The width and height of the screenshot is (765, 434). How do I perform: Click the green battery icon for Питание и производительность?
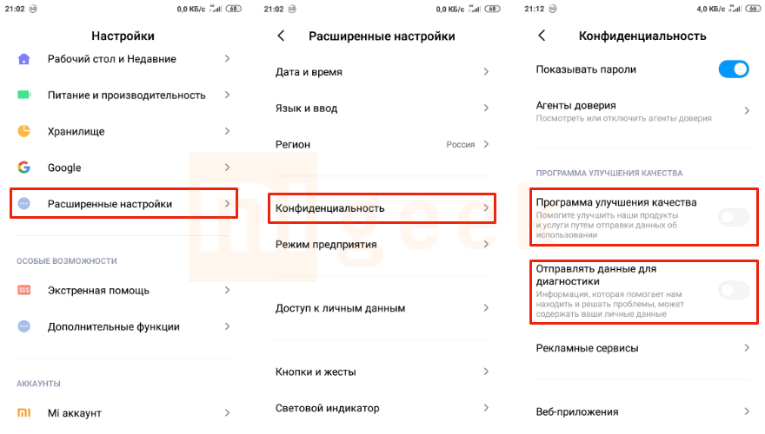coord(24,95)
